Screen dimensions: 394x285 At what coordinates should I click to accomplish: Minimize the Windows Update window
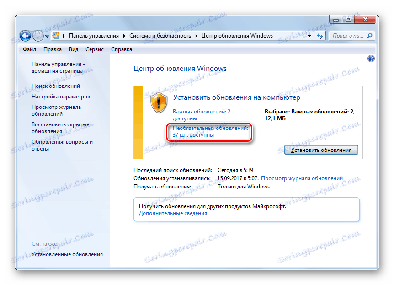[336, 19]
